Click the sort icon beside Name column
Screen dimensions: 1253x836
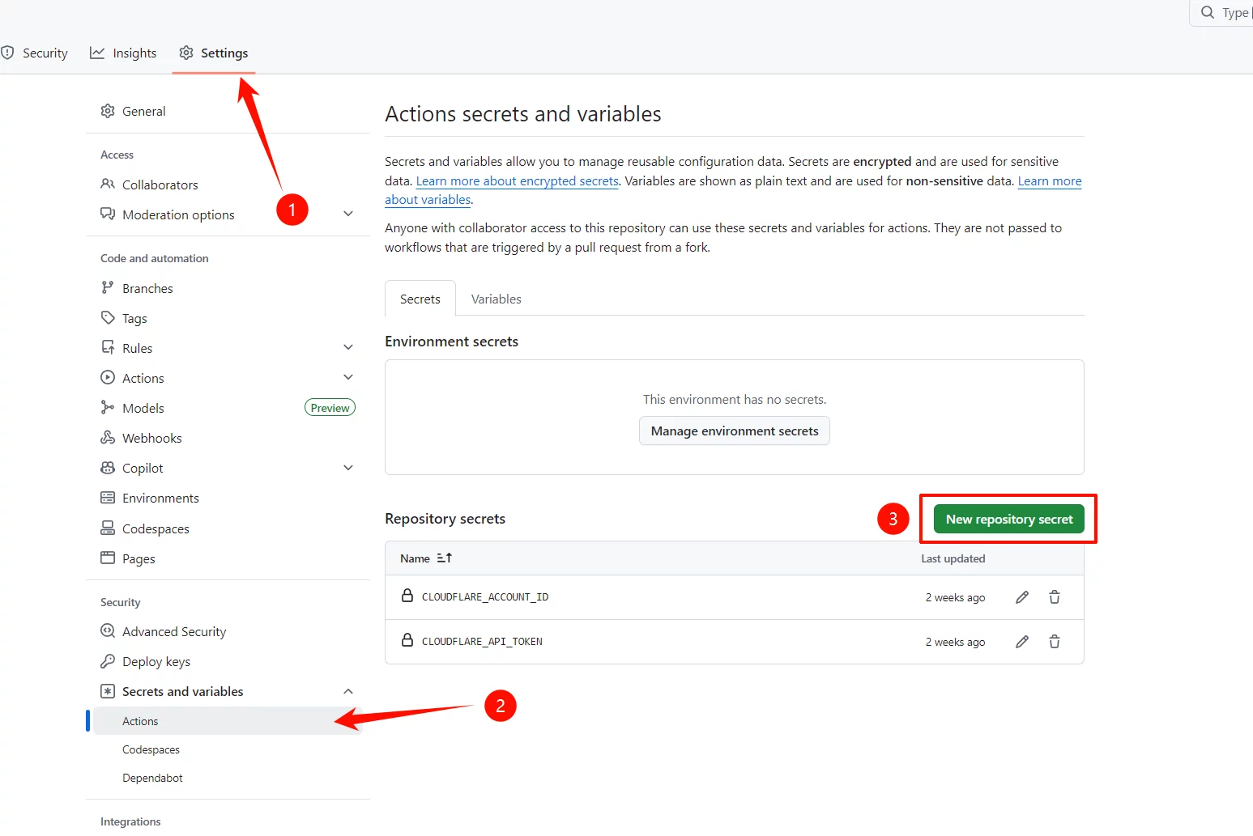tap(444, 558)
